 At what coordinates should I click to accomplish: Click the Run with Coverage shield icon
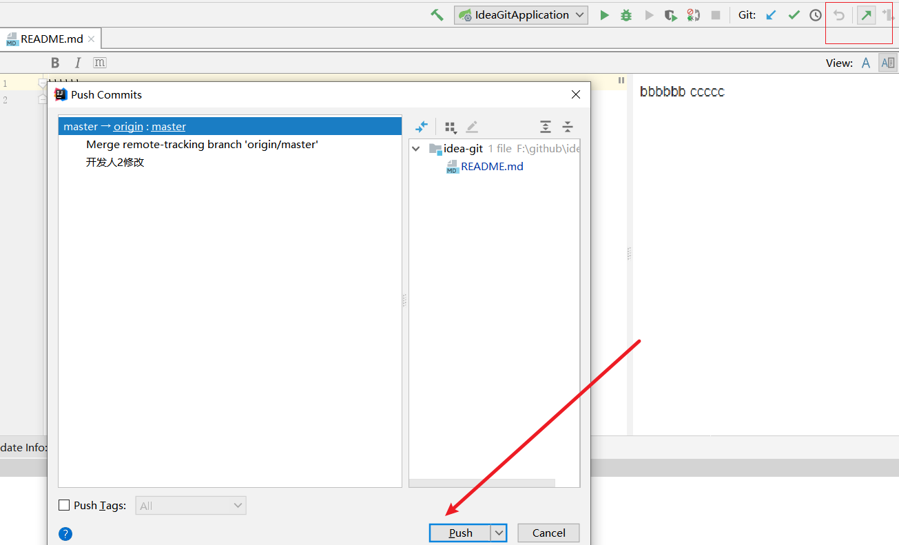671,15
